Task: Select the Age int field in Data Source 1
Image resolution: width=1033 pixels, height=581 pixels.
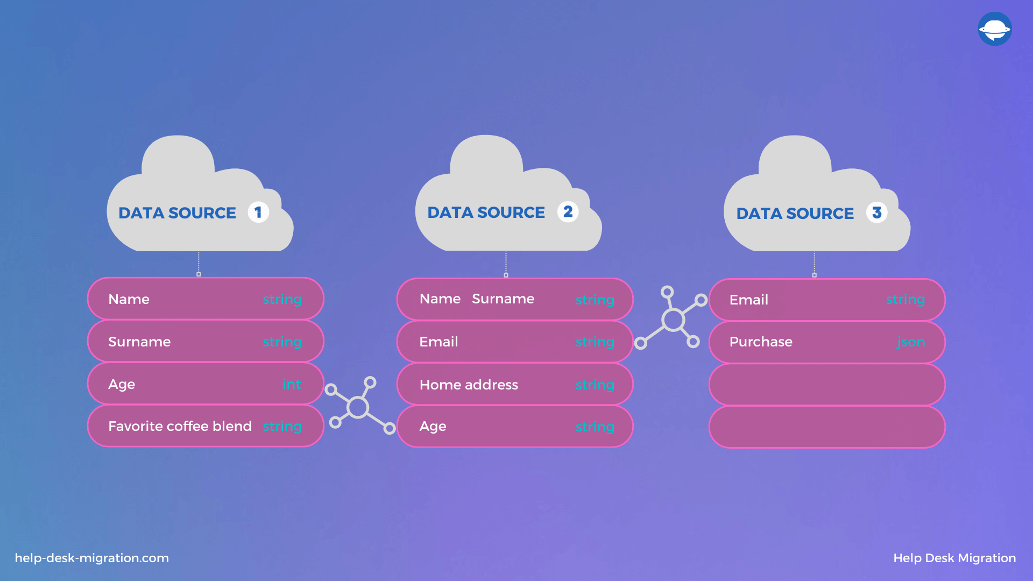Action: click(x=205, y=384)
